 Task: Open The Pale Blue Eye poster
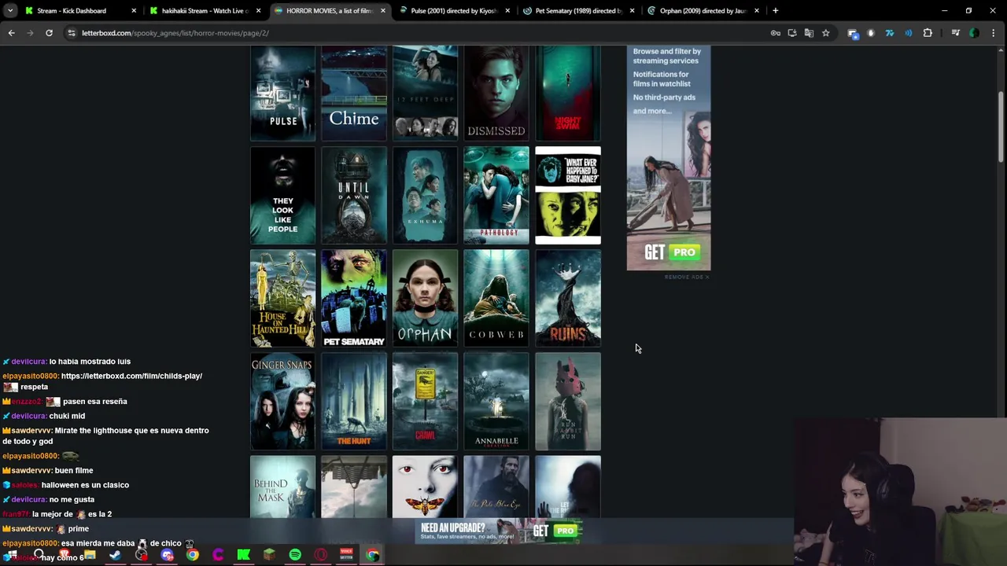pos(496,487)
